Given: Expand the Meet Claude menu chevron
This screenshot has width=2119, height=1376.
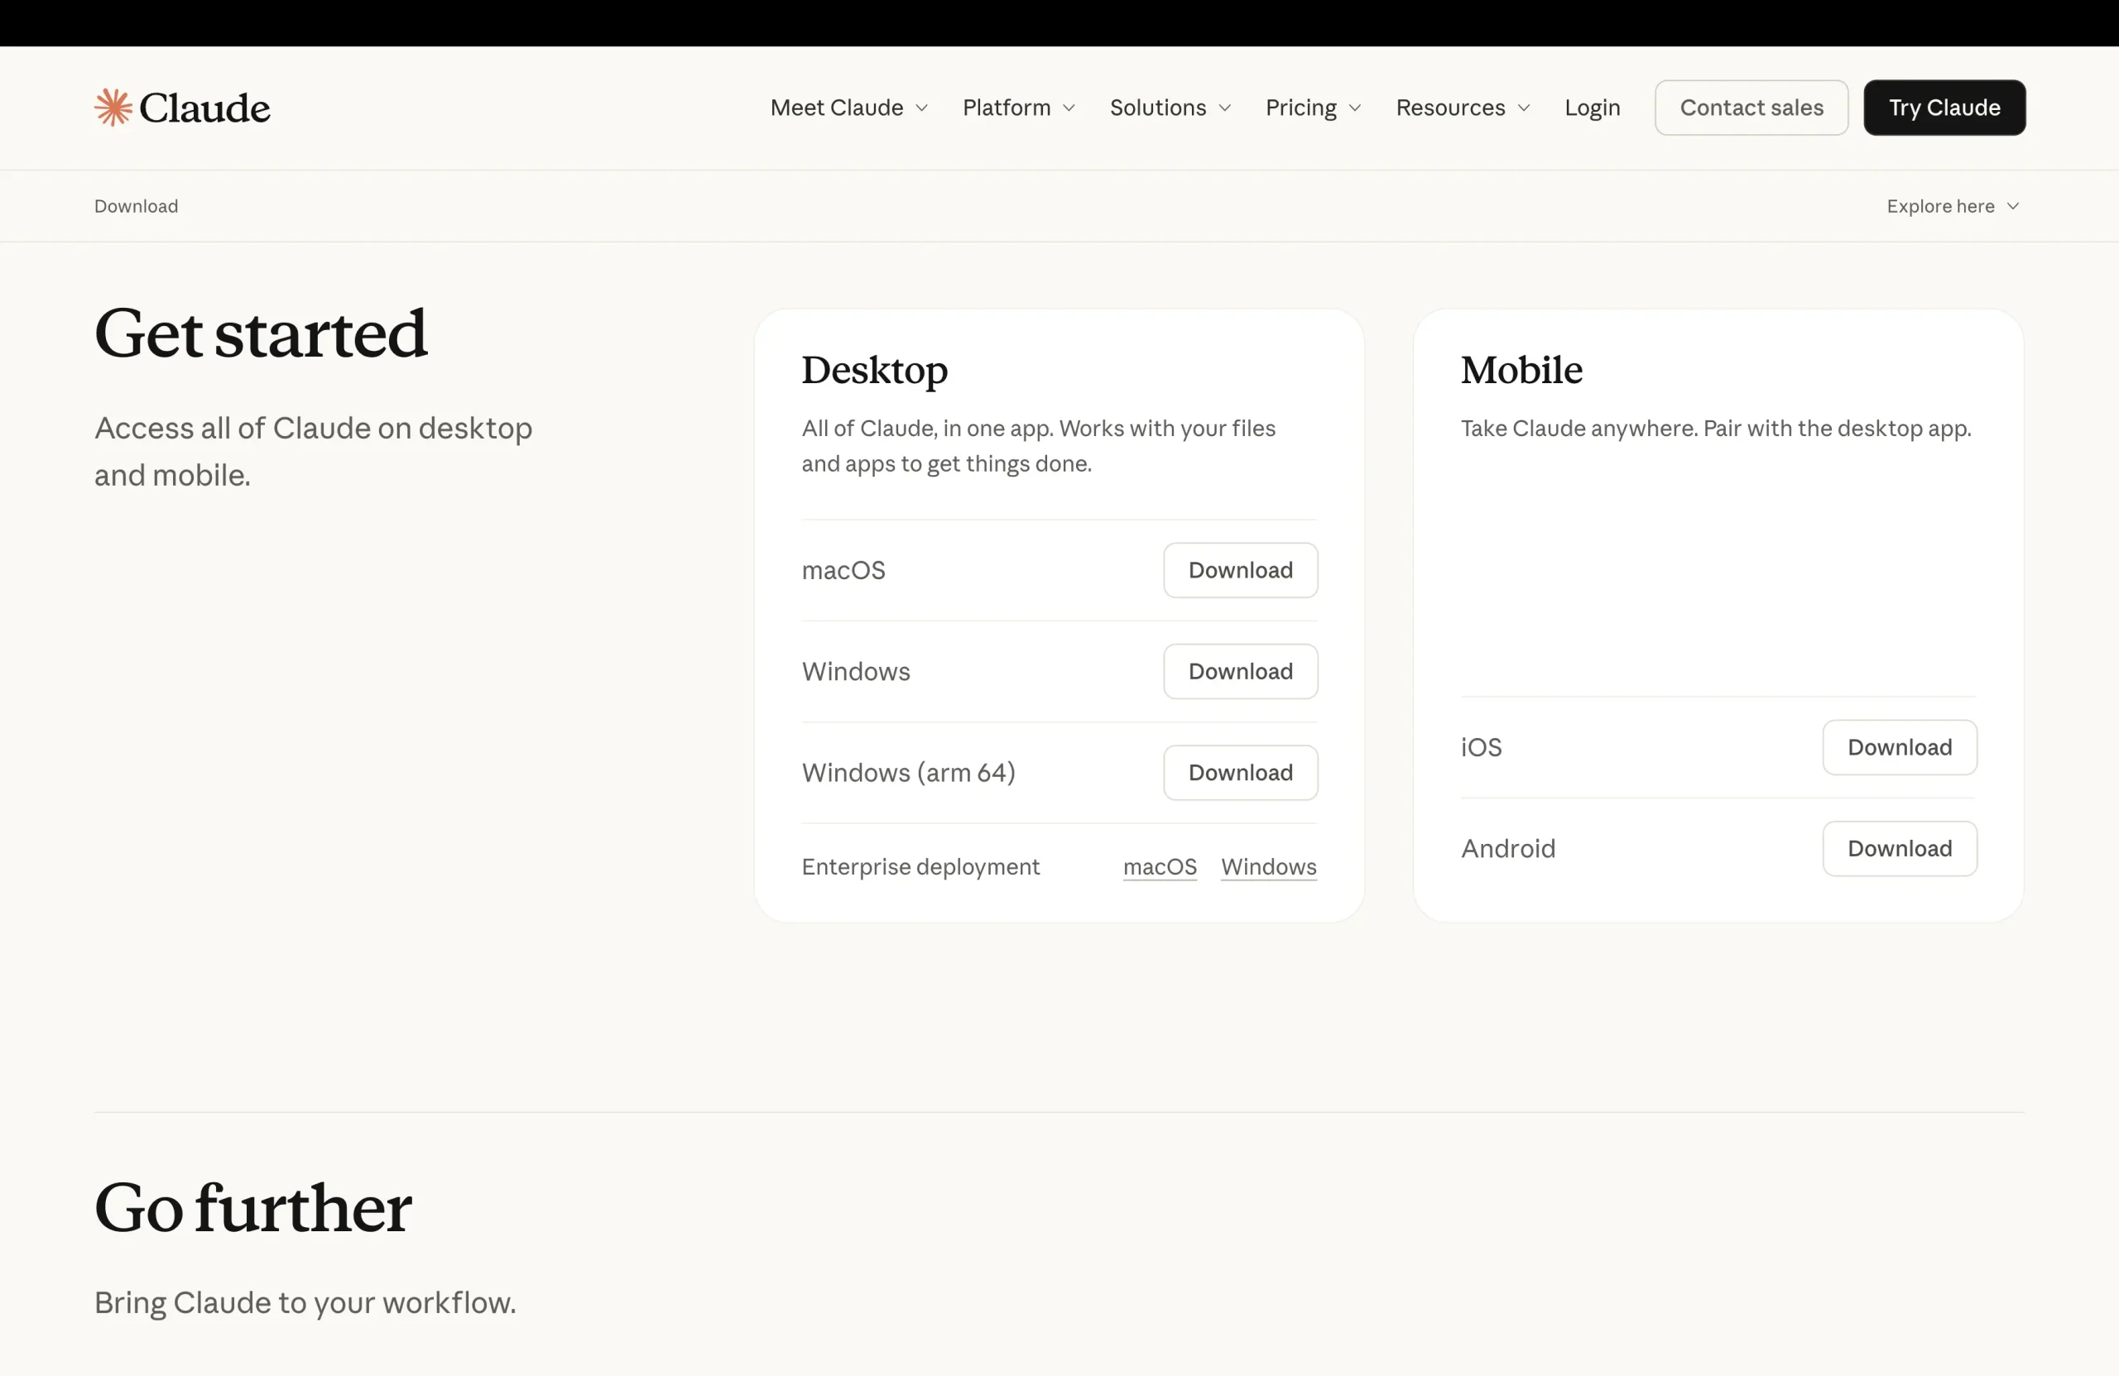Looking at the screenshot, I should point(922,108).
